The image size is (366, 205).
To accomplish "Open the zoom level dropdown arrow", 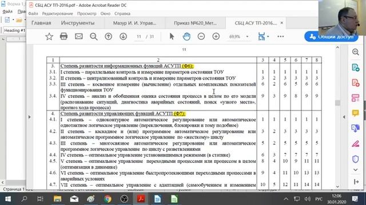I will [x=247, y=36].
